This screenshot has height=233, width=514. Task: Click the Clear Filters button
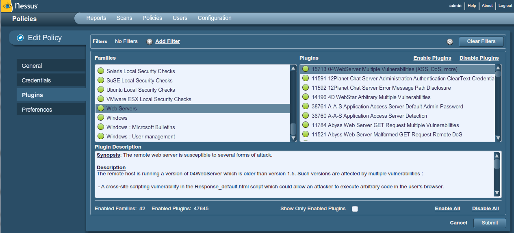481,41
